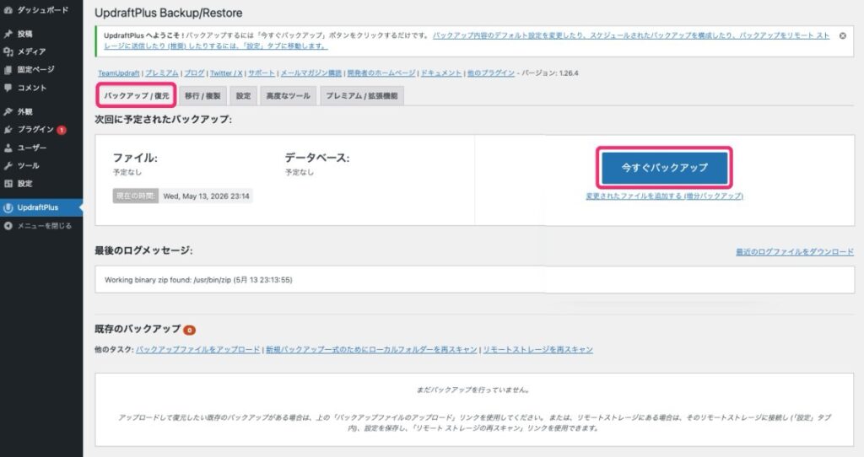Viewport: 864px width, 457px height.
Task: Open メールマガジン購読 link
Action: coord(310,73)
